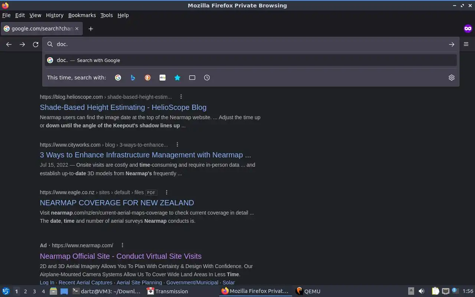Click in the address bar text 'doc.'
475x297 pixels.
point(62,44)
